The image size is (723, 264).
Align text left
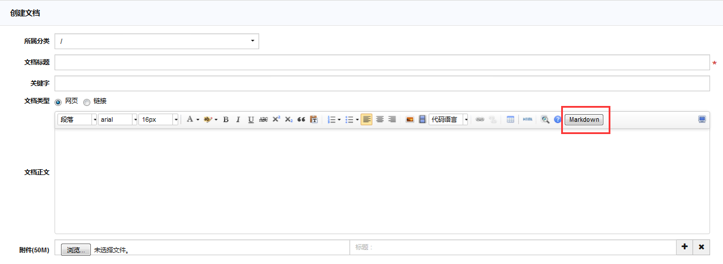(x=366, y=119)
